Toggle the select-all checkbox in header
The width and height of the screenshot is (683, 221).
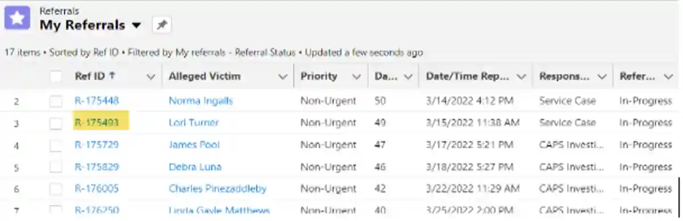tap(56, 76)
